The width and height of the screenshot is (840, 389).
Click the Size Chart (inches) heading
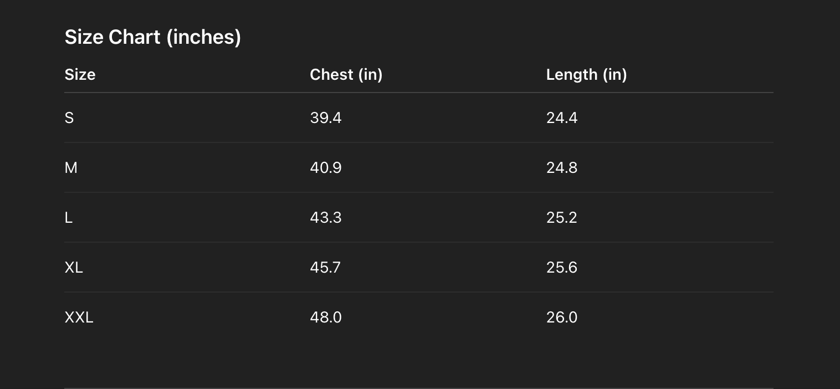153,37
